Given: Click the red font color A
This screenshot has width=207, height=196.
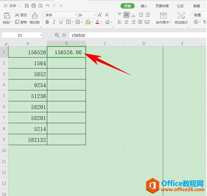Looking at the screenshot, I should (x=97, y=22).
